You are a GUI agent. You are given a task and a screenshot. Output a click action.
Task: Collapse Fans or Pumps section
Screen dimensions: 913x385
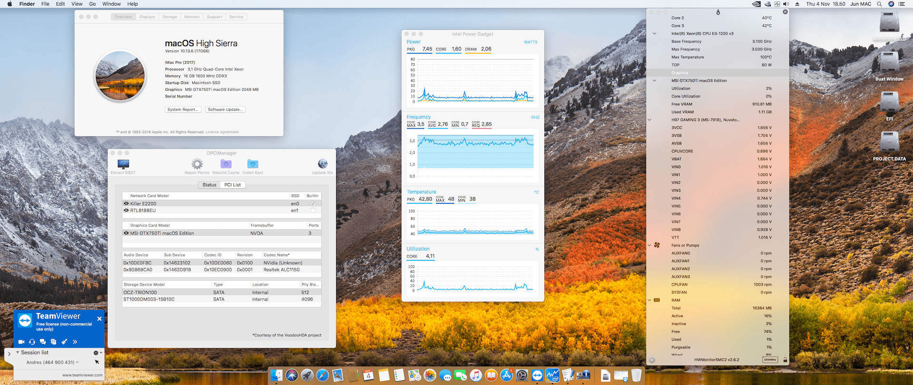(650, 245)
